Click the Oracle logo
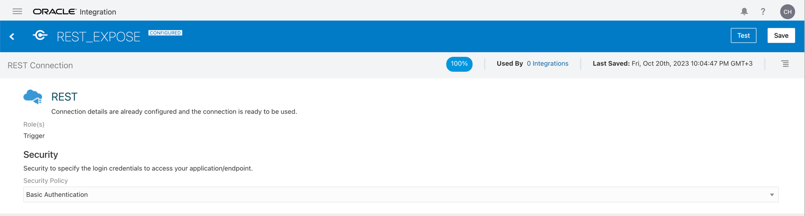This screenshot has height=216, width=805. (54, 12)
